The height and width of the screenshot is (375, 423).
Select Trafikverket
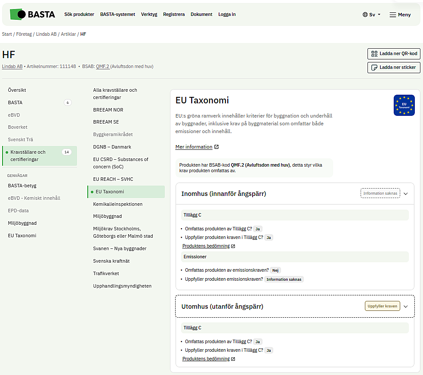(106, 273)
